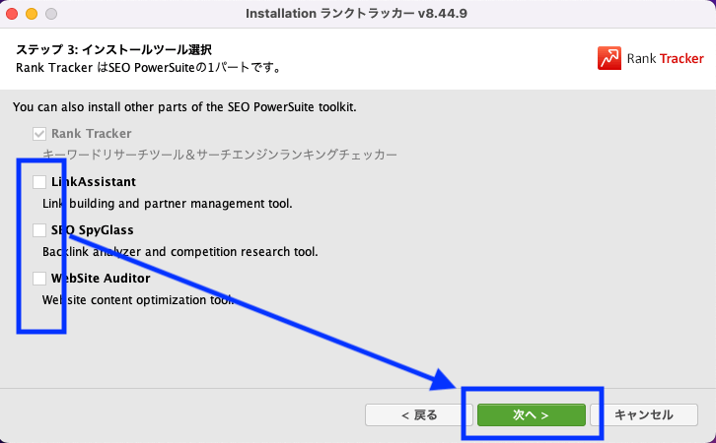Screen dimensions: 716x443
Task: Click the window title Installation ランクトラッカー
Action: point(357,14)
